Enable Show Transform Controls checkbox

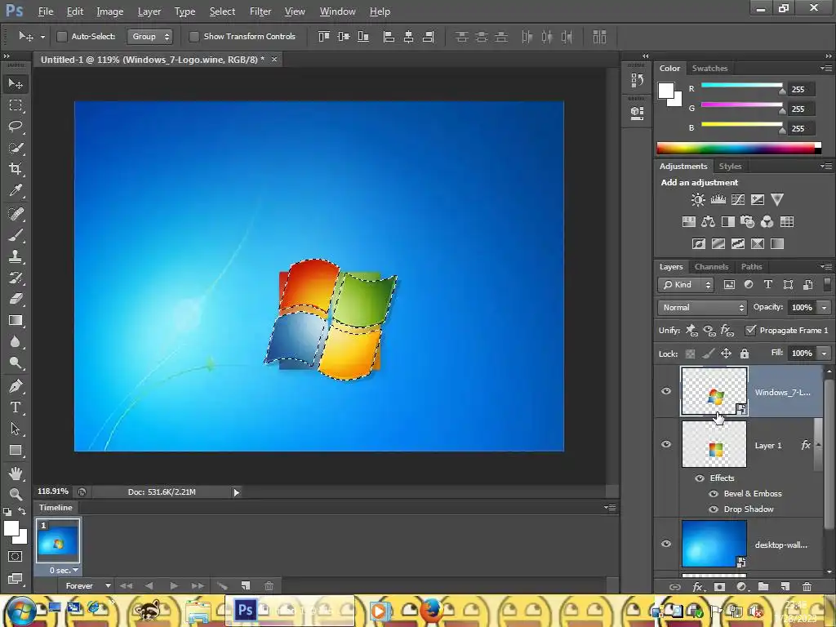coord(194,36)
